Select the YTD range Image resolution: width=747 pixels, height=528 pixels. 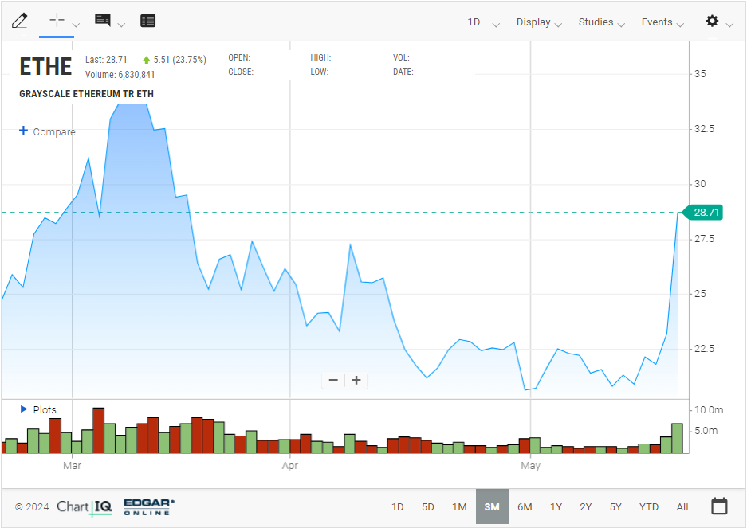click(649, 507)
